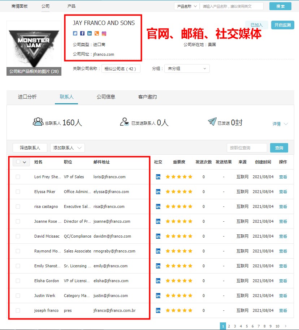
Task: Click the orange phone icon
Action: [x=97, y=33]
